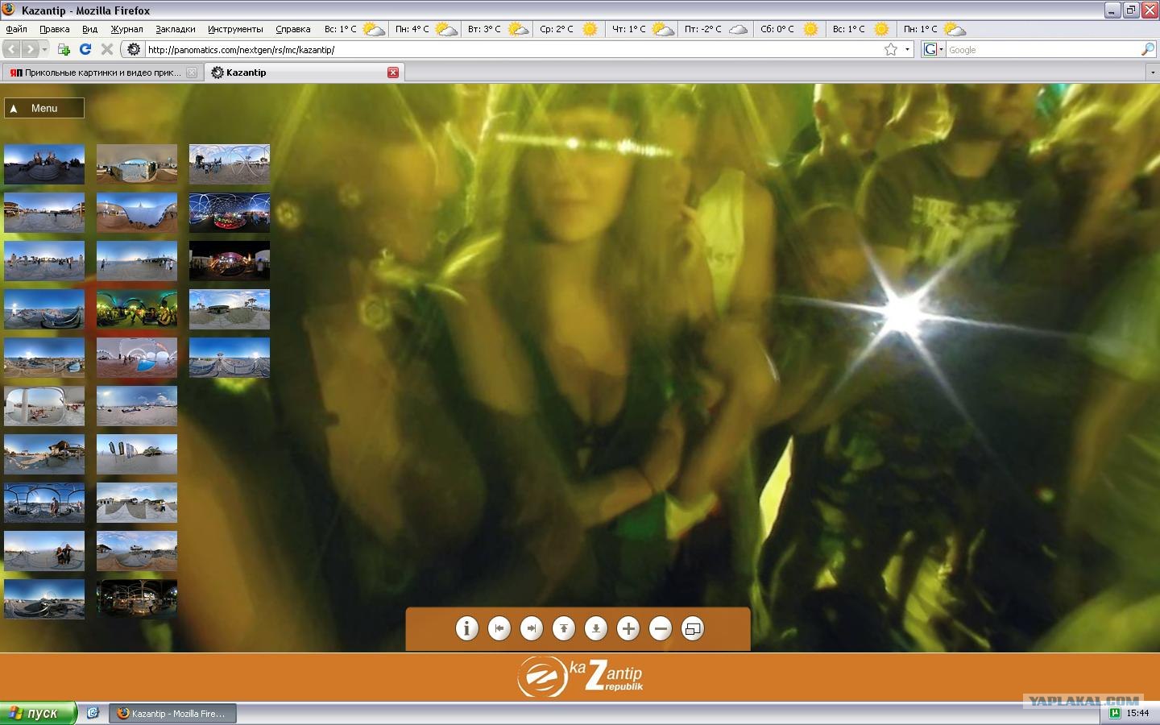
Task: Open the list all tabs dropdown
Action: click(1152, 72)
